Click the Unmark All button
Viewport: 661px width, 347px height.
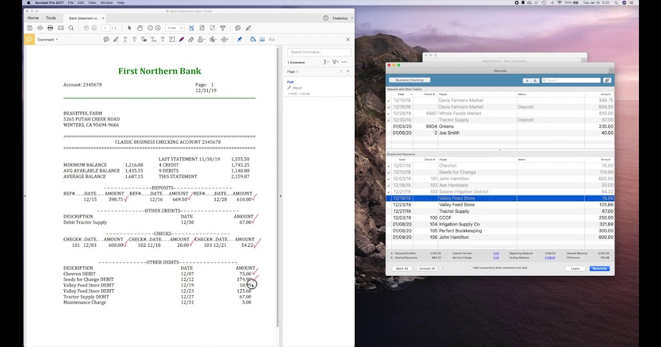click(427, 269)
